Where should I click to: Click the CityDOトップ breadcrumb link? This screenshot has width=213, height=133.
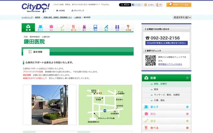(27, 17)
